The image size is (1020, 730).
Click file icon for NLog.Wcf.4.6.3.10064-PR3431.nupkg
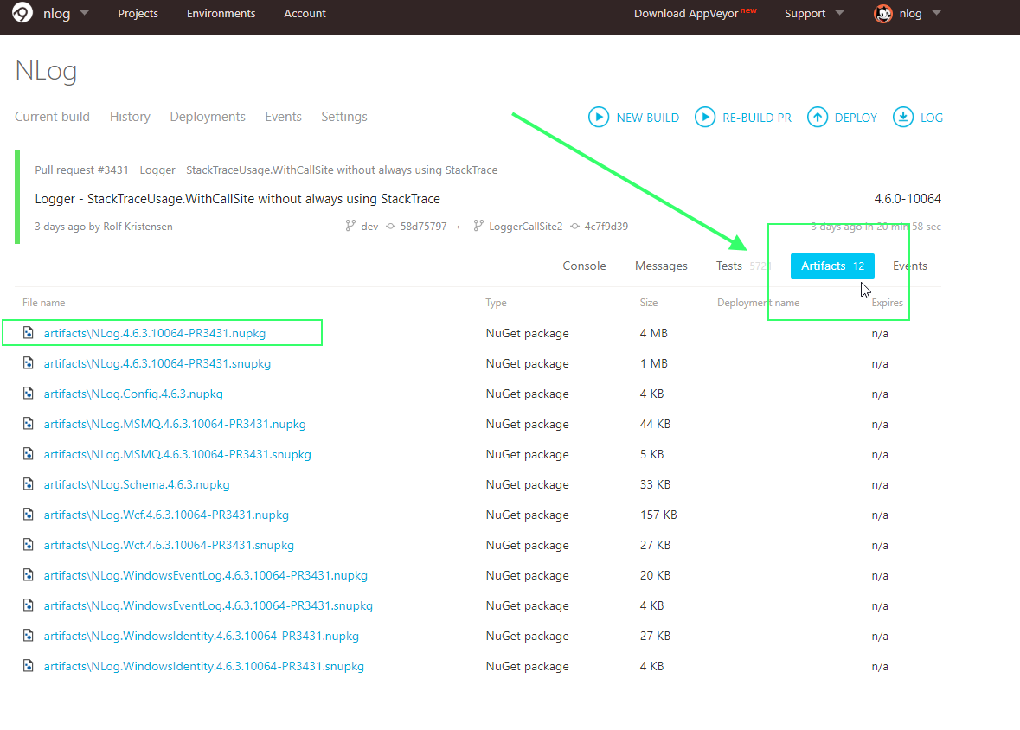tap(28, 514)
